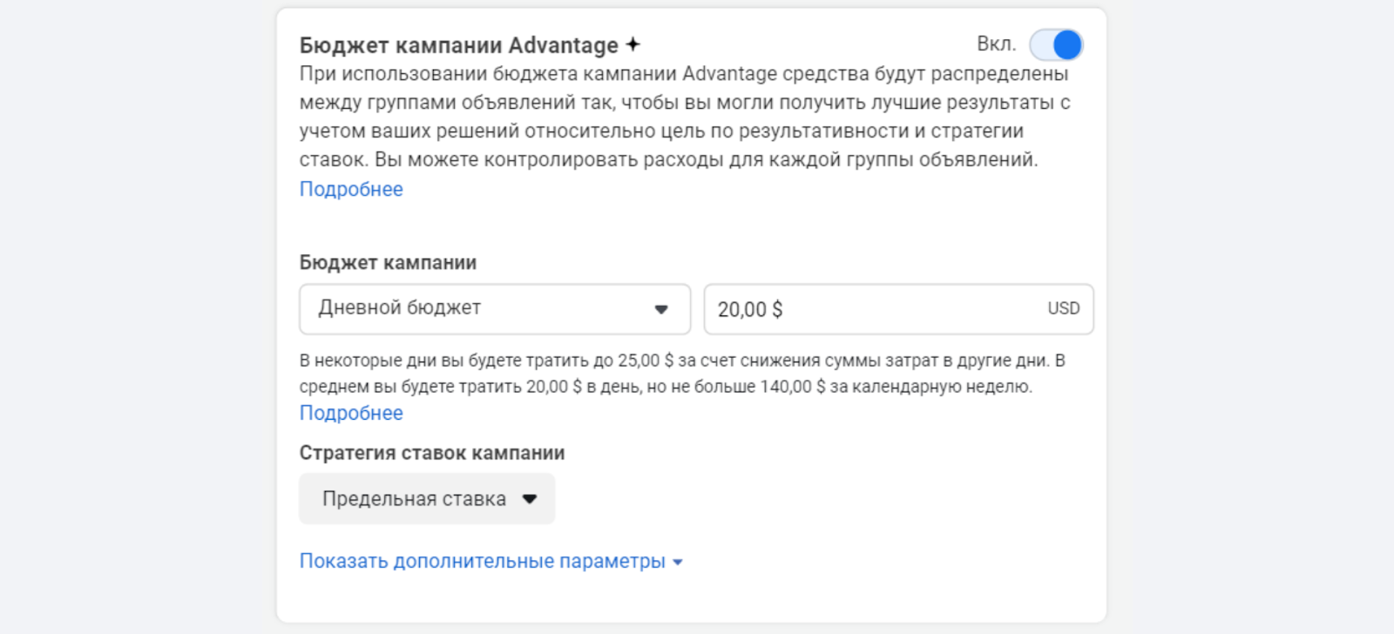Open the Предельная ставка bid strategy dropdown
The width and height of the screenshot is (1394, 634).
click(x=427, y=499)
